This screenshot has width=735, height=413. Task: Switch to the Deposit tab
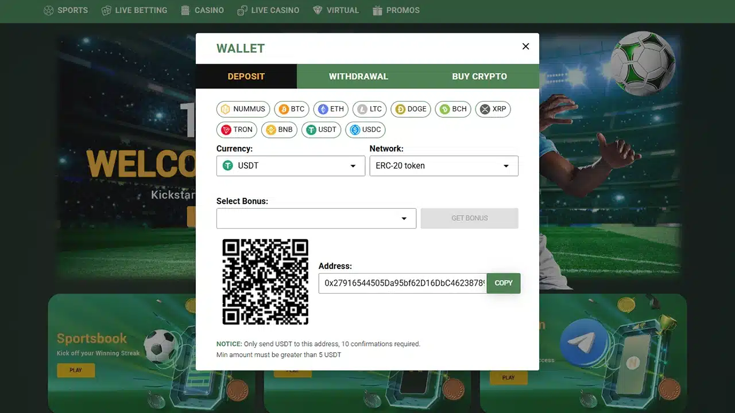click(246, 76)
